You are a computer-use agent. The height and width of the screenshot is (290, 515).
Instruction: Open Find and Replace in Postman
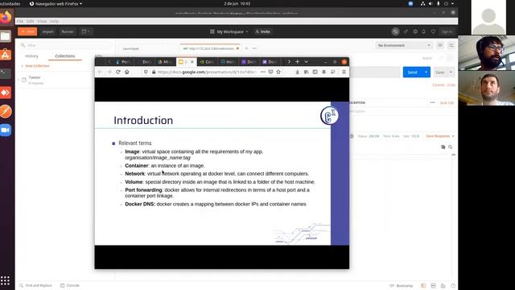point(35,285)
